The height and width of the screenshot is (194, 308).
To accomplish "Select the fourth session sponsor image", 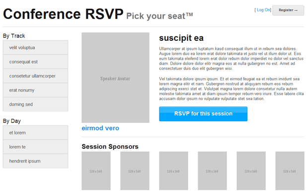I will 212,171.
